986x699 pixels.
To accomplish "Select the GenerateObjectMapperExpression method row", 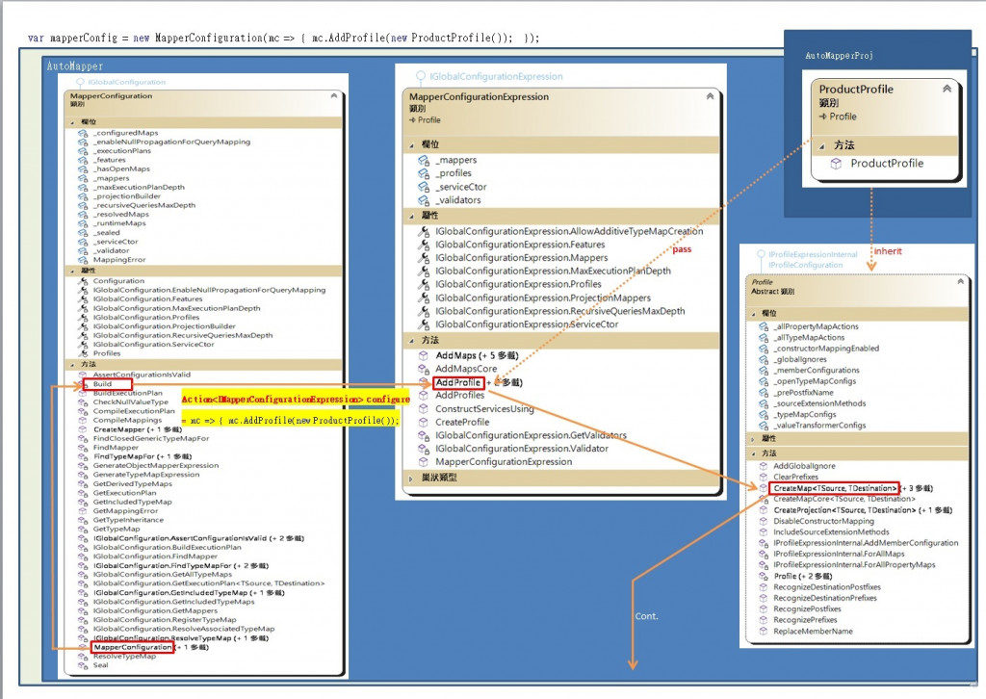I will point(155,466).
